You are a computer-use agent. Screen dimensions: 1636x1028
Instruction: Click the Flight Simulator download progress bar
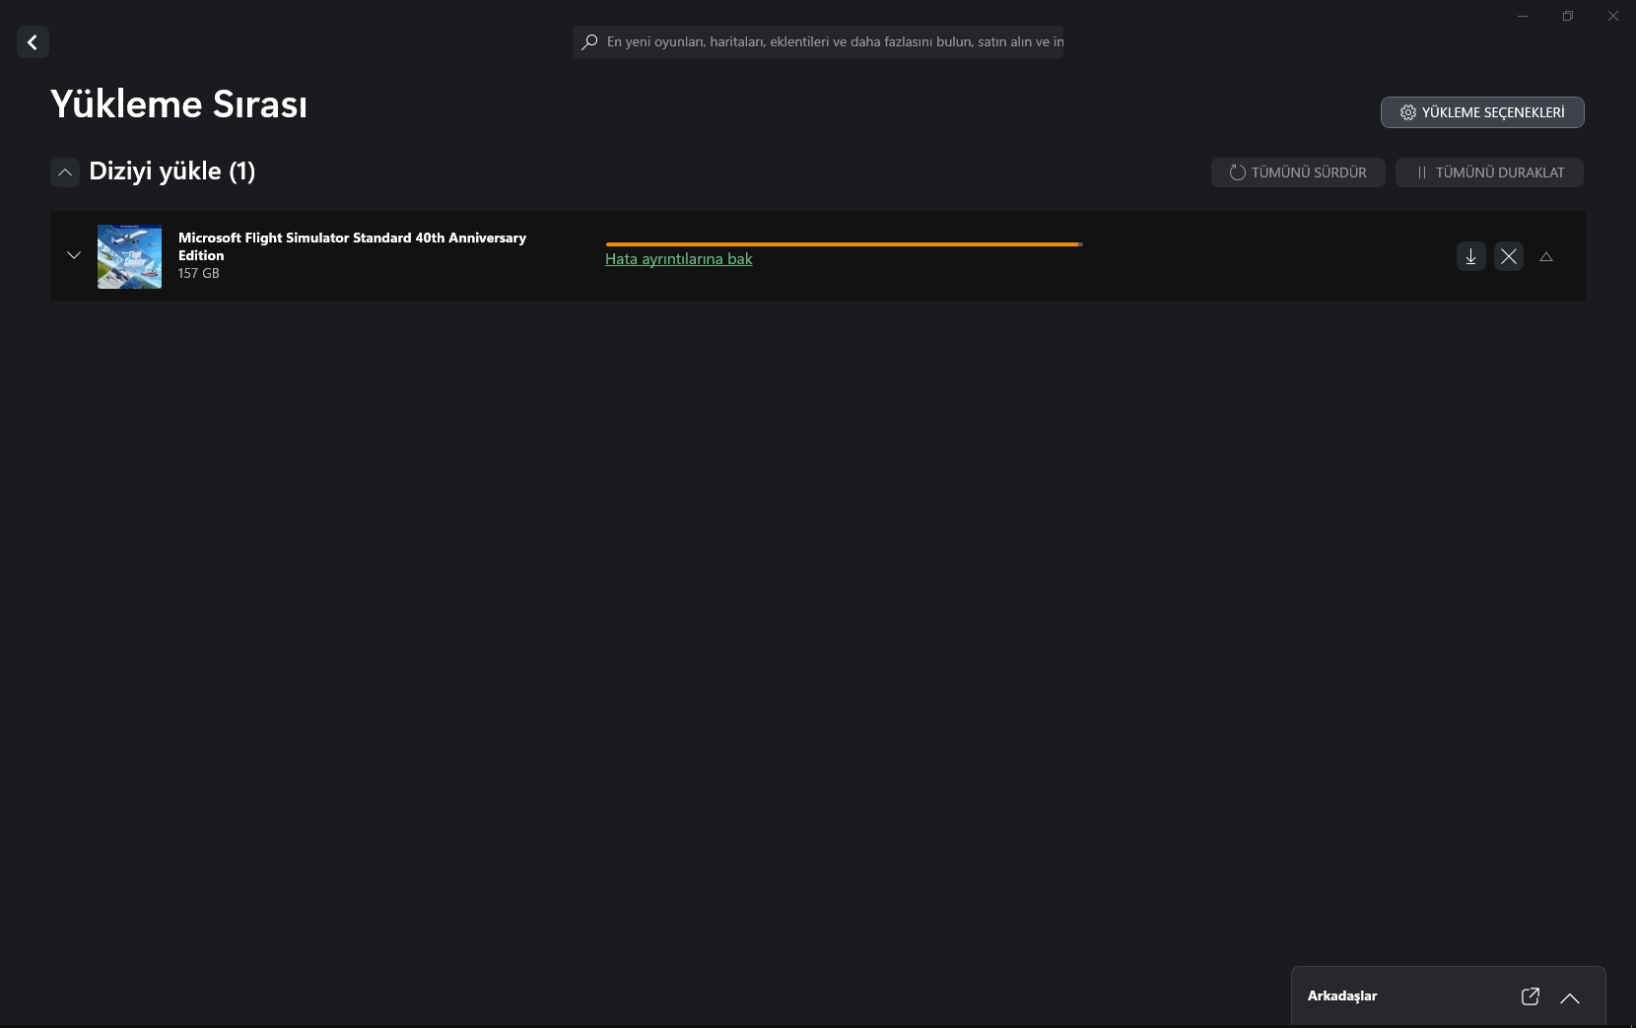coord(845,243)
